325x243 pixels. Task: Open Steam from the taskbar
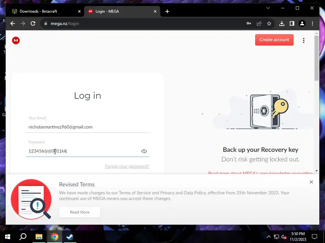pos(70,237)
